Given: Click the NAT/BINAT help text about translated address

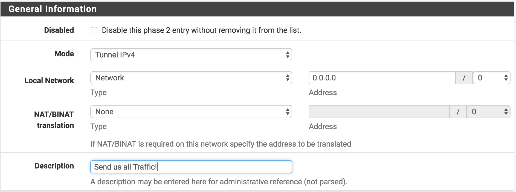Looking at the screenshot, I should tap(221, 144).
